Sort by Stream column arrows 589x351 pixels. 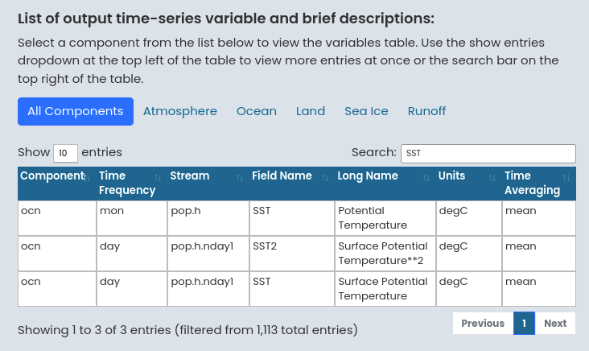240,177
